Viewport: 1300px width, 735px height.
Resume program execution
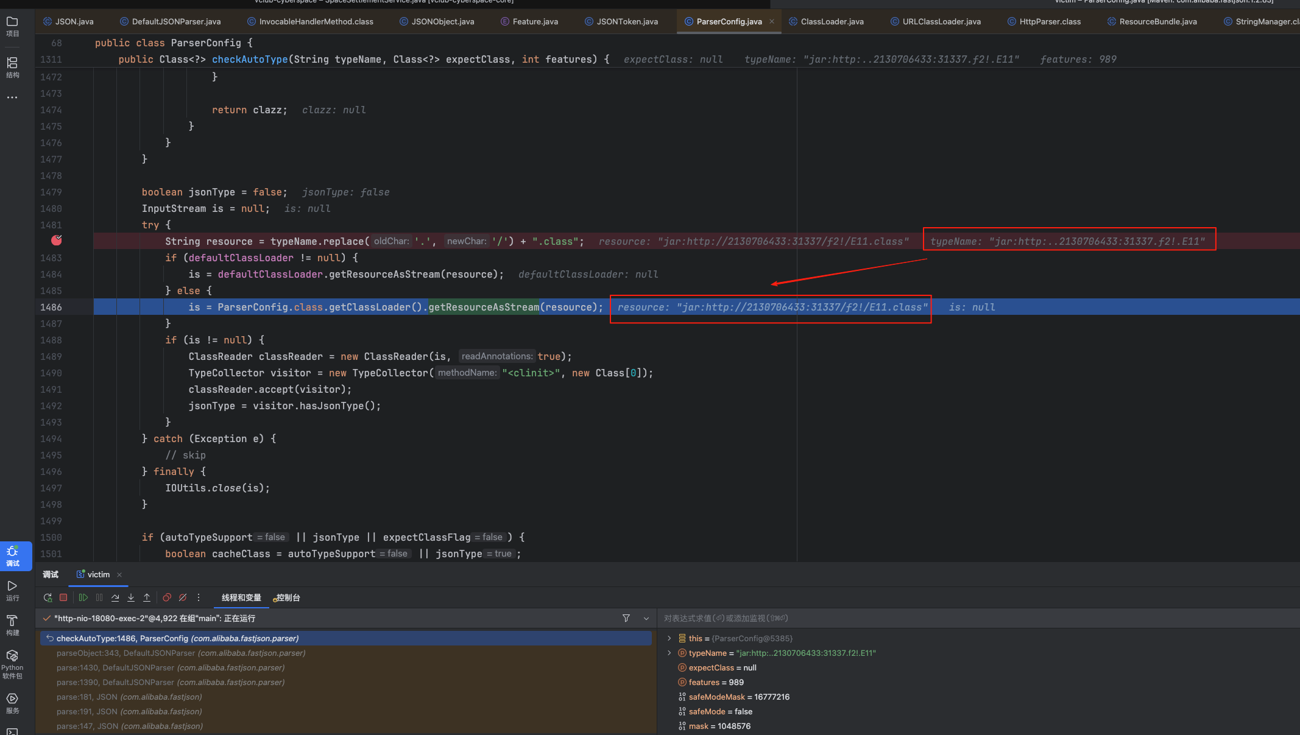point(83,598)
